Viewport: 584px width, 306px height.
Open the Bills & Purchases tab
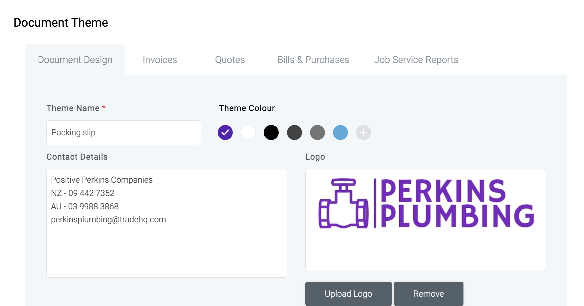pos(313,60)
